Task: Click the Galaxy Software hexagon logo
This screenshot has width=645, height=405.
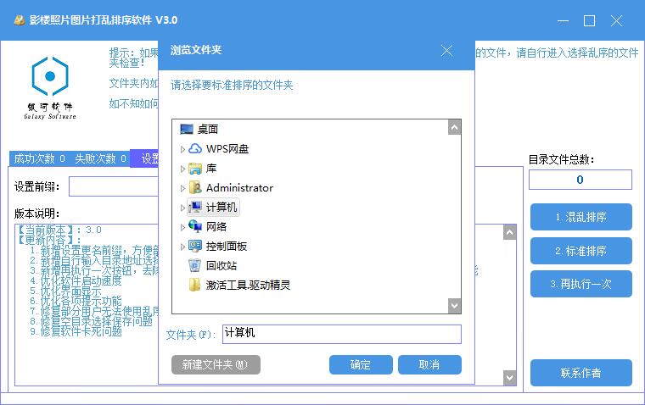Action: point(50,76)
